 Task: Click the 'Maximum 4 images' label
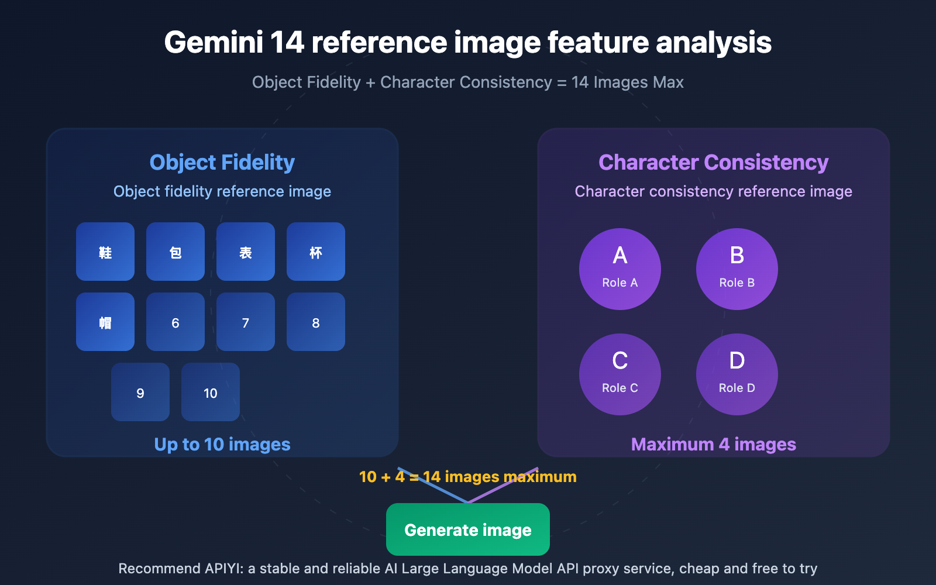point(713,444)
